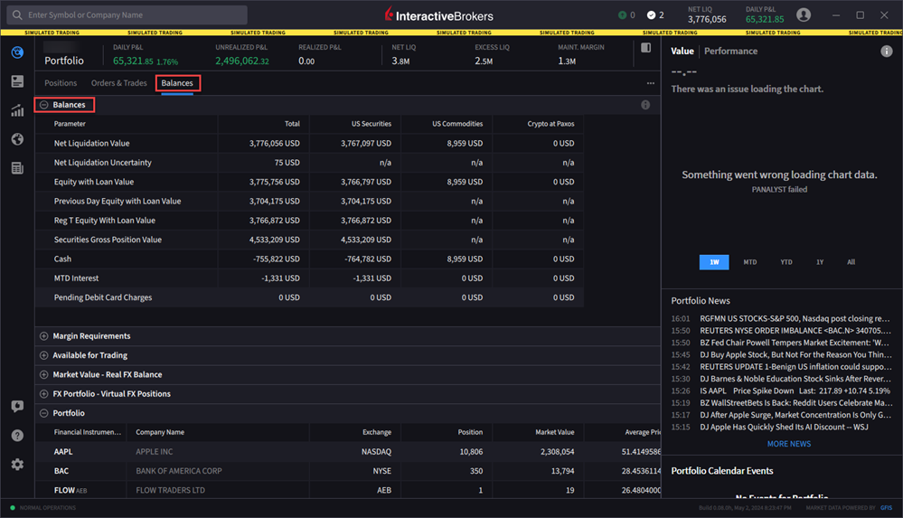Click the Cash parameter row
Image resolution: width=903 pixels, height=518 pixels.
(x=309, y=259)
